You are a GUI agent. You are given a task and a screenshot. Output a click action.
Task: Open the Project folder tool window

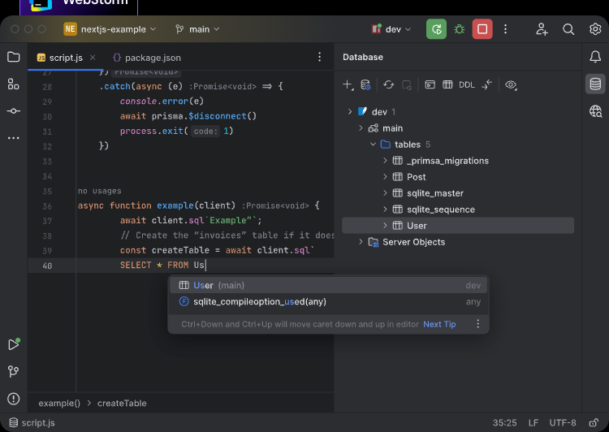[x=14, y=57]
